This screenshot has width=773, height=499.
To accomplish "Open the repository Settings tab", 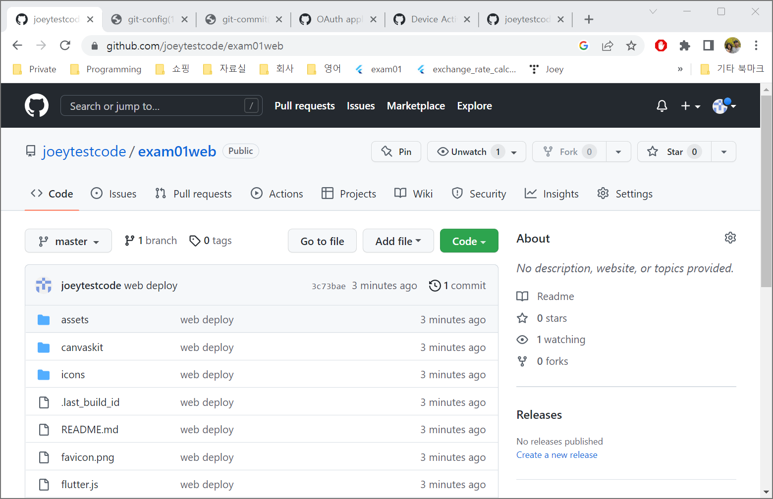I will click(625, 194).
